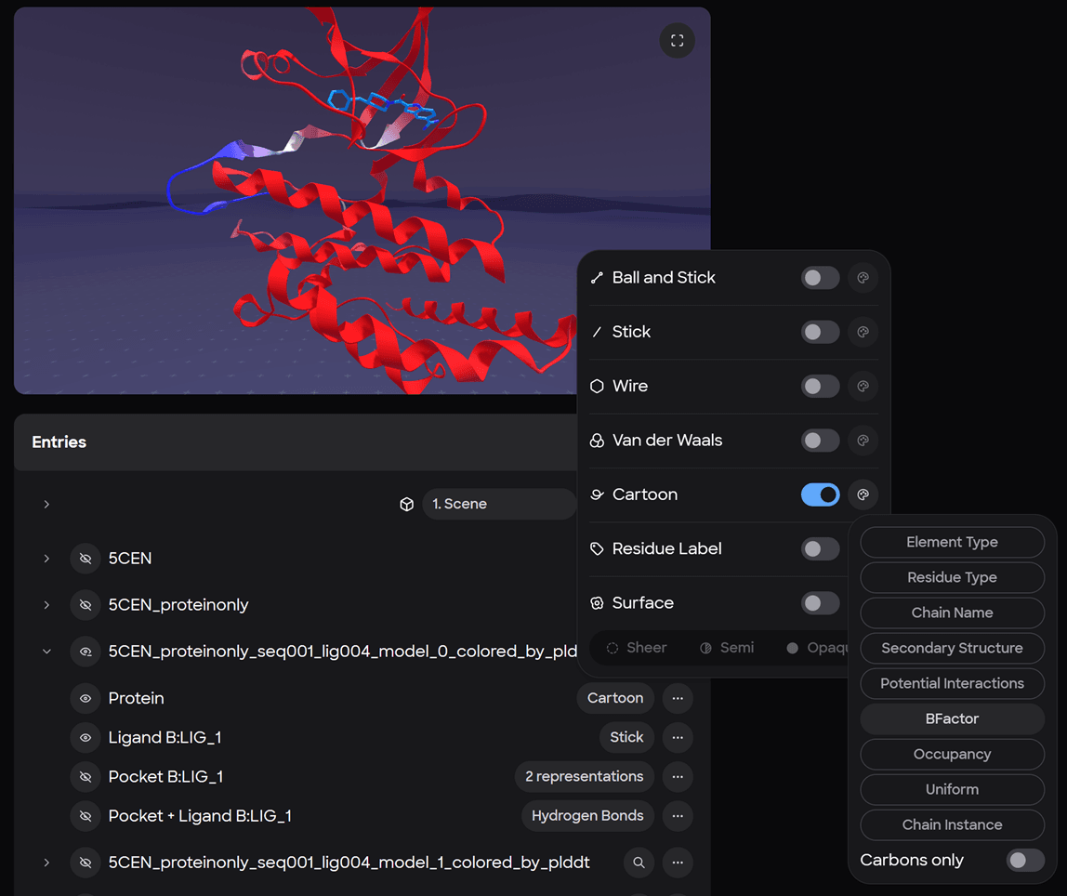Open color palette for Ball and Stick
This screenshot has height=896, width=1067.
click(863, 278)
